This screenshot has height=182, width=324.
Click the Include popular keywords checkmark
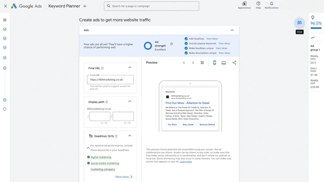(186, 44)
